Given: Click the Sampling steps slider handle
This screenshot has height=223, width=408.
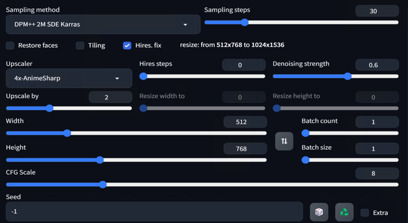Looking at the screenshot, I should pos(244,22).
